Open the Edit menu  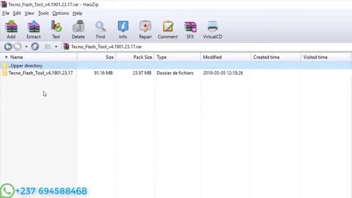pos(17,13)
